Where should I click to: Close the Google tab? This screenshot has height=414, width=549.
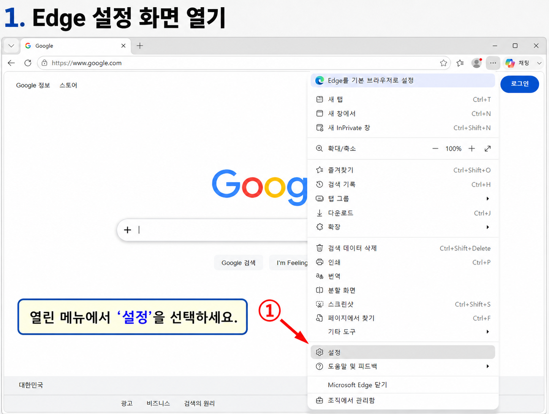click(x=123, y=46)
